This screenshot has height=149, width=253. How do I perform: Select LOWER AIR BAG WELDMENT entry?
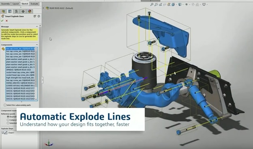20,86
